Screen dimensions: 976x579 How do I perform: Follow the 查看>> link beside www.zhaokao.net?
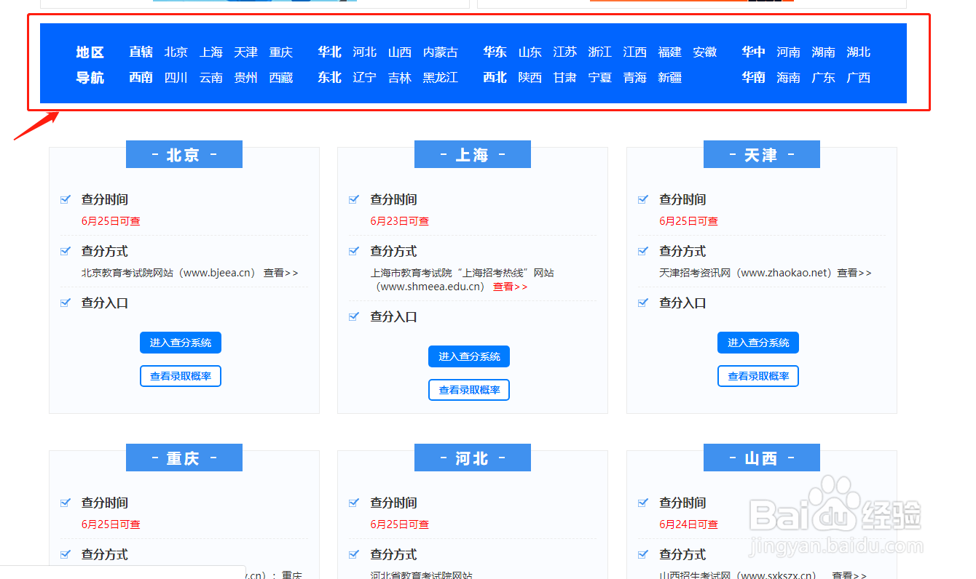[x=854, y=273]
